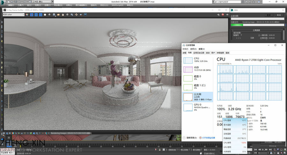The width and height of the screenshot is (287, 155).
Task: Open Task Manager Options (O) menu
Action: [193, 49]
